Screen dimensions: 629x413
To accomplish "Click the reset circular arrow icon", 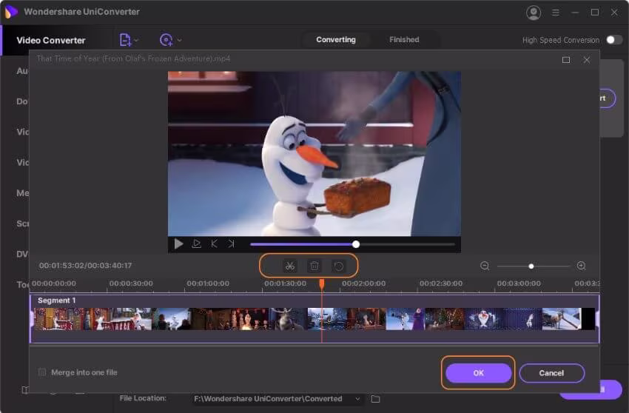I will pos(339,266).
